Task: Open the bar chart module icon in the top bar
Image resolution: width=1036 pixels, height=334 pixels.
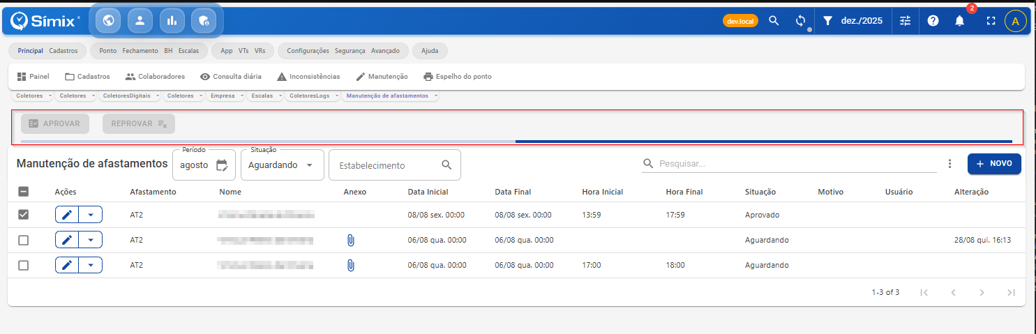Action: 172,21
